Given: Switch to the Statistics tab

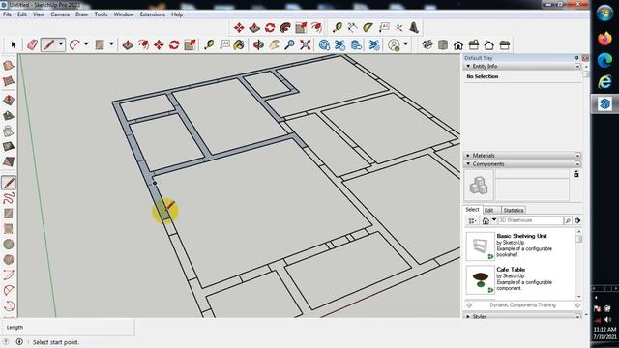Looking at the screenshot, I should 514,210.
